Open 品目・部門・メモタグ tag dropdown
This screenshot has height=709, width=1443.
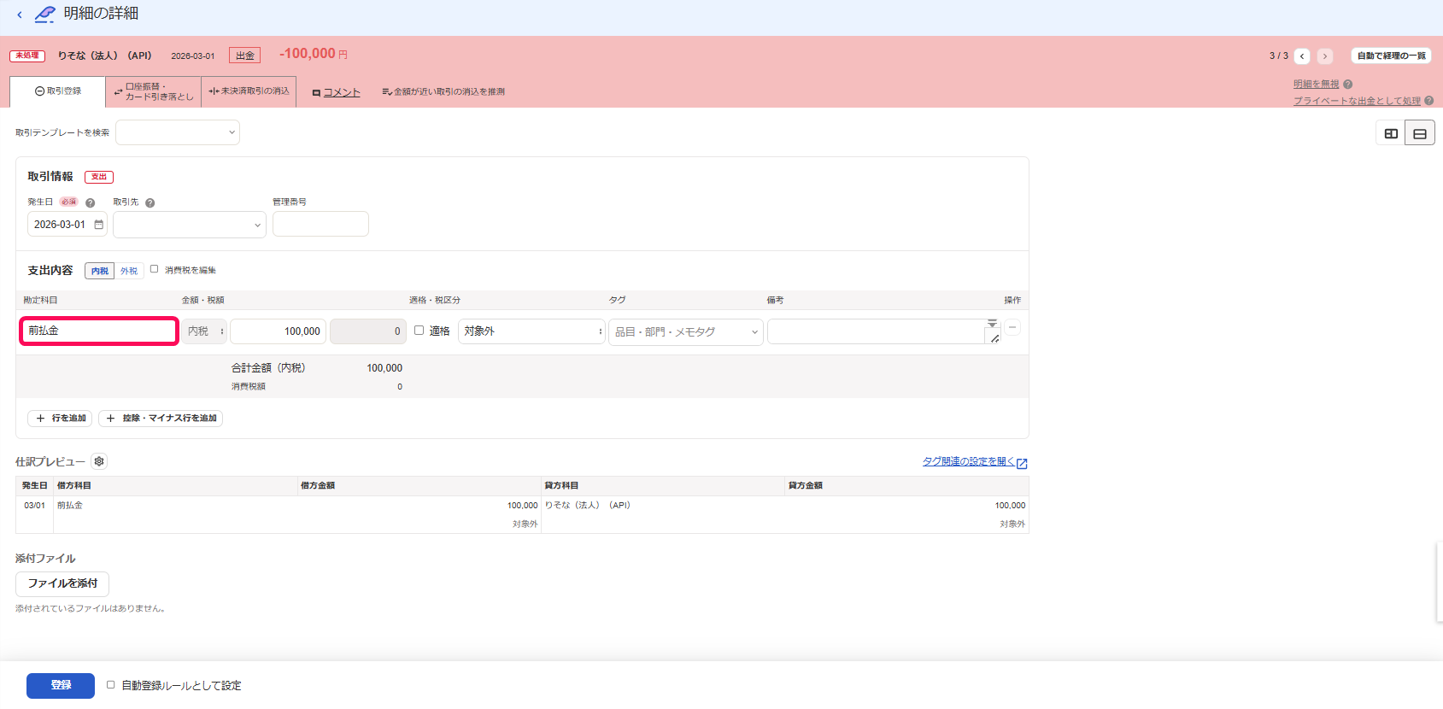coord(686,331)
